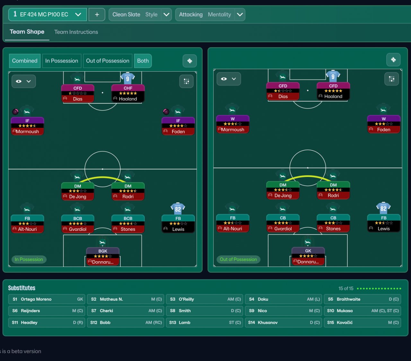Open Rodri's in-possession DM role selector
The width and height of the screenshot is (411, 361).
(128, 186)
